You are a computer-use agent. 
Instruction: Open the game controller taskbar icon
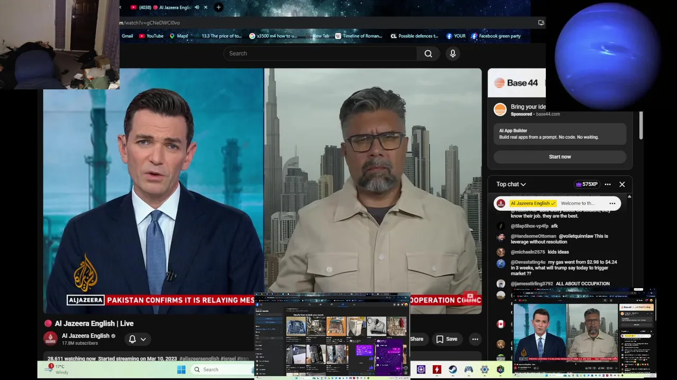pyautogui.click(x=469, y=369)
